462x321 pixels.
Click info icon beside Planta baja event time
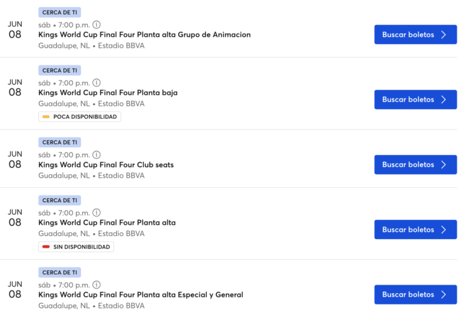[96, 83]
